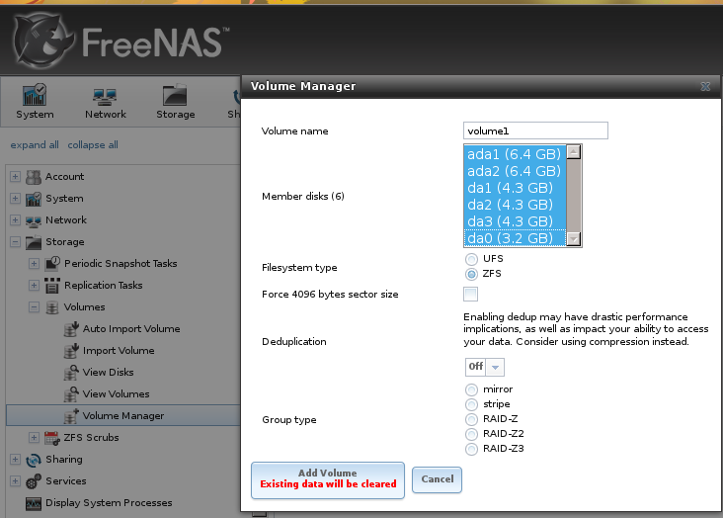Expand the ZFS Scrubs node
The height and width of the screenshot is (518, 723).
click(34, 438)
